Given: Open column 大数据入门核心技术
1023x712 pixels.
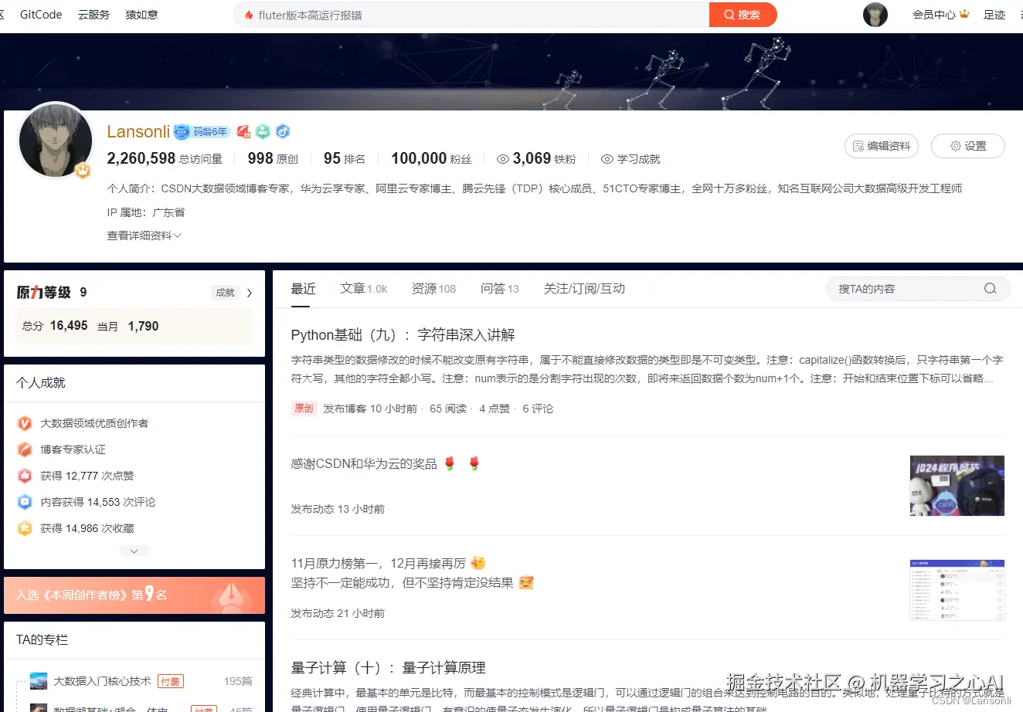Looking at the screenshot, I should [102, 681].
